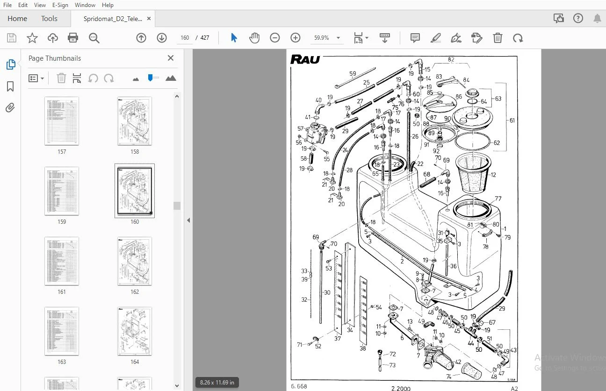This screenshot has width=606, height=391.
Task: Reduce thumbnail size small mountain icon
Action: [136, 79]
